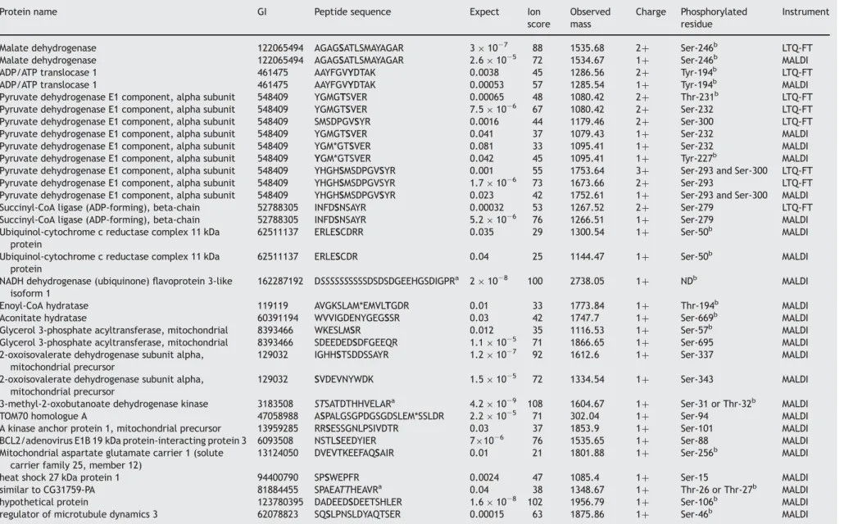Image resolution: width=844 pixels, height=524 pixels.
Task: Click GI number 119119
Action: point(272,305)
